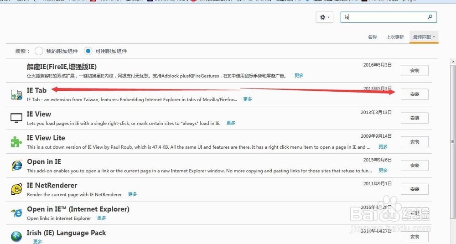Viewport: 456px width, 244px height.
Task: Open 更多 link for 解雇IE add-on
Action: click(299, 76)
